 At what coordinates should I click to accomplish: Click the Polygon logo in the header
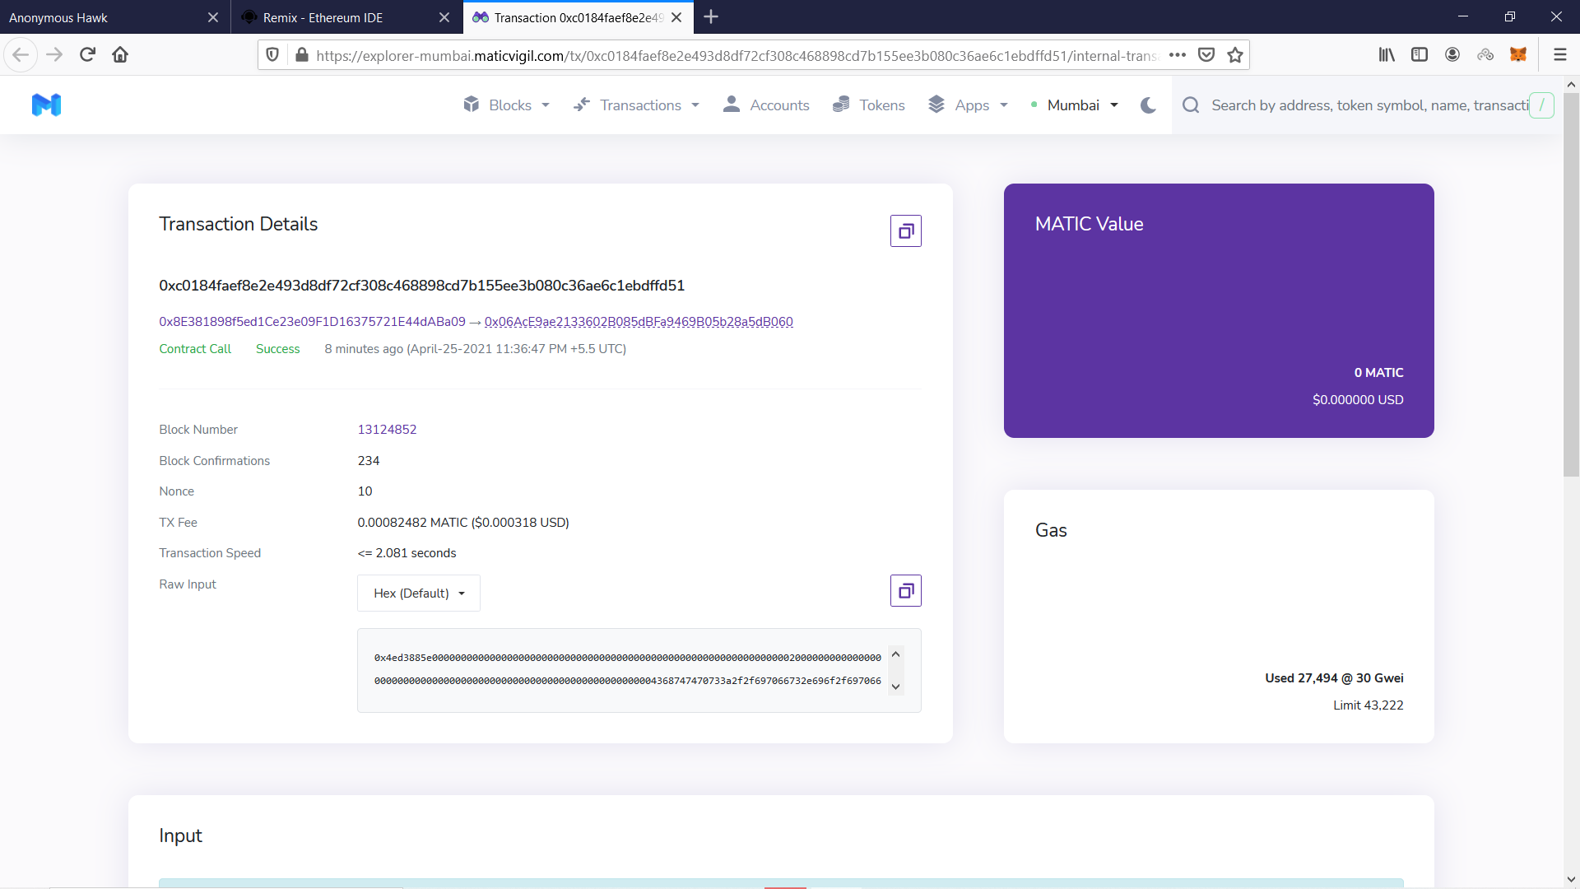pyautogui.click(x=46, y=105)
